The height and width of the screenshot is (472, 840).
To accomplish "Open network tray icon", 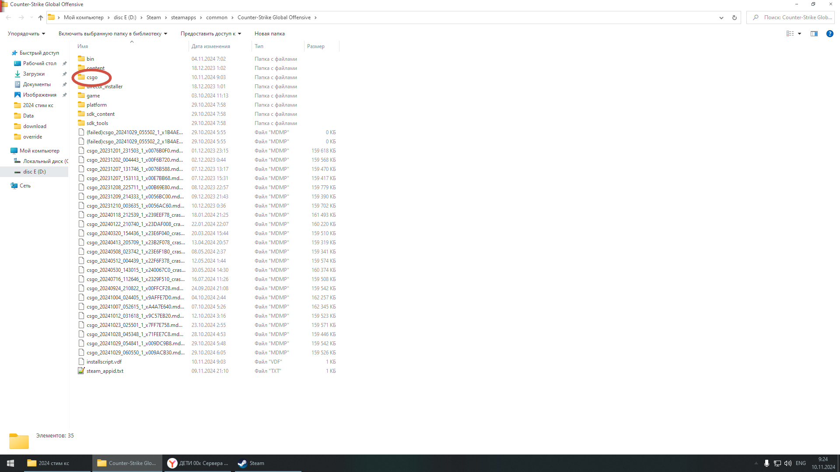I will coord(777,463).
